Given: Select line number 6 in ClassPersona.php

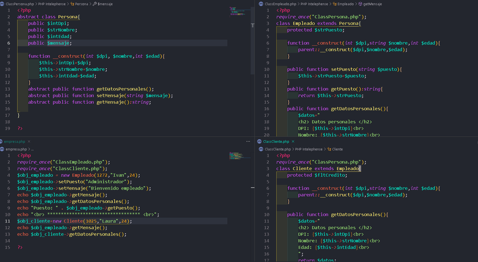Looking at the screenshot, I should 9,43.
